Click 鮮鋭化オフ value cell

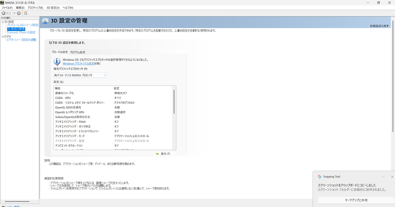121,93
